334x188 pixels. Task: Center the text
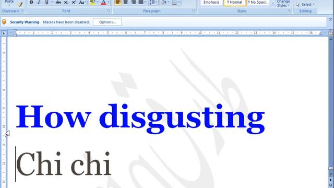[125, 2]
